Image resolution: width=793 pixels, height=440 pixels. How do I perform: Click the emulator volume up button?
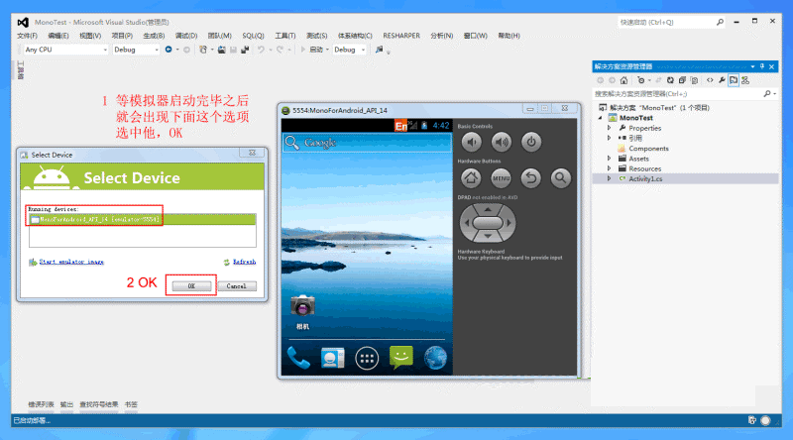(502, 142)
